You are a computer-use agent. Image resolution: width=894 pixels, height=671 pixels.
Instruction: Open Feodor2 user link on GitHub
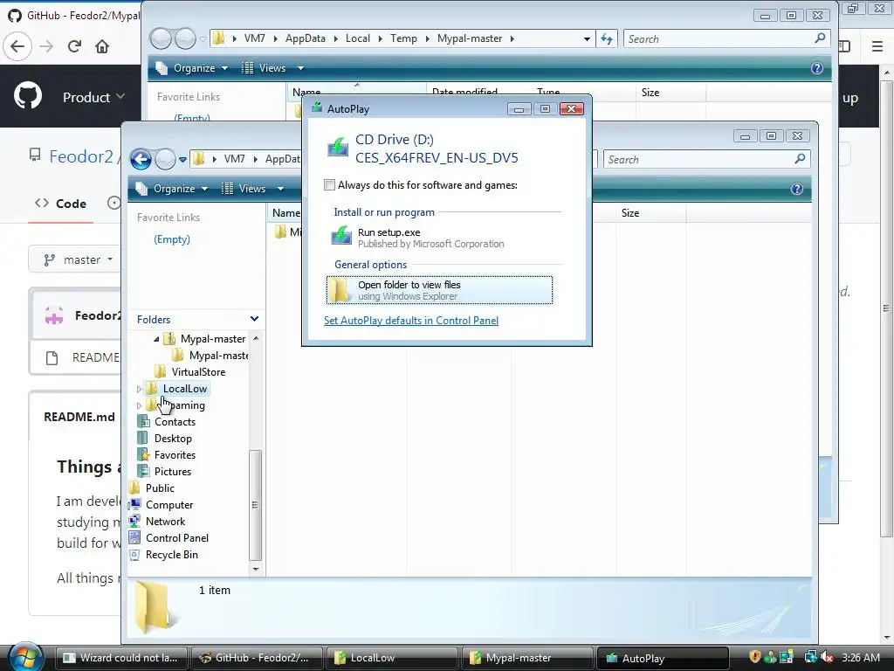81,156
